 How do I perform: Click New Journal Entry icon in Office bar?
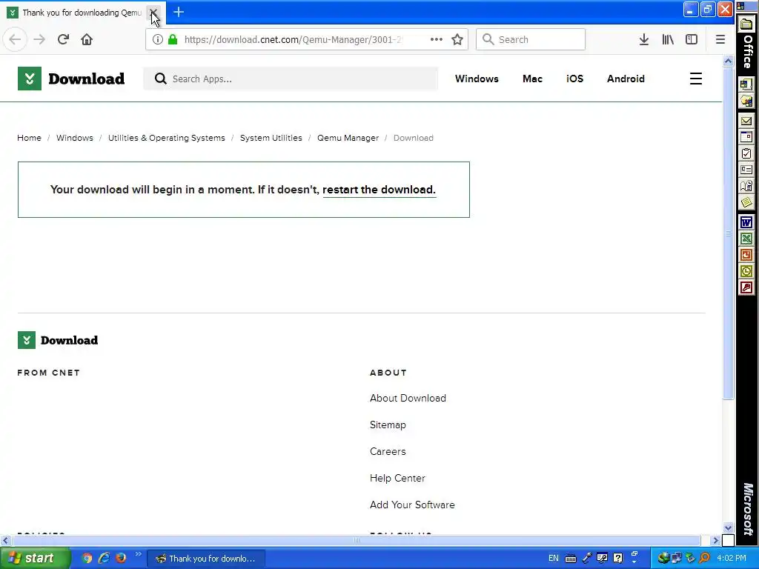point(746,186)
